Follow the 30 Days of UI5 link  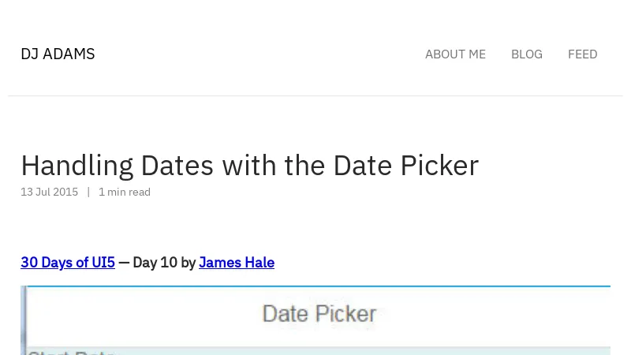pyautogui.click(x=68, y=263)
